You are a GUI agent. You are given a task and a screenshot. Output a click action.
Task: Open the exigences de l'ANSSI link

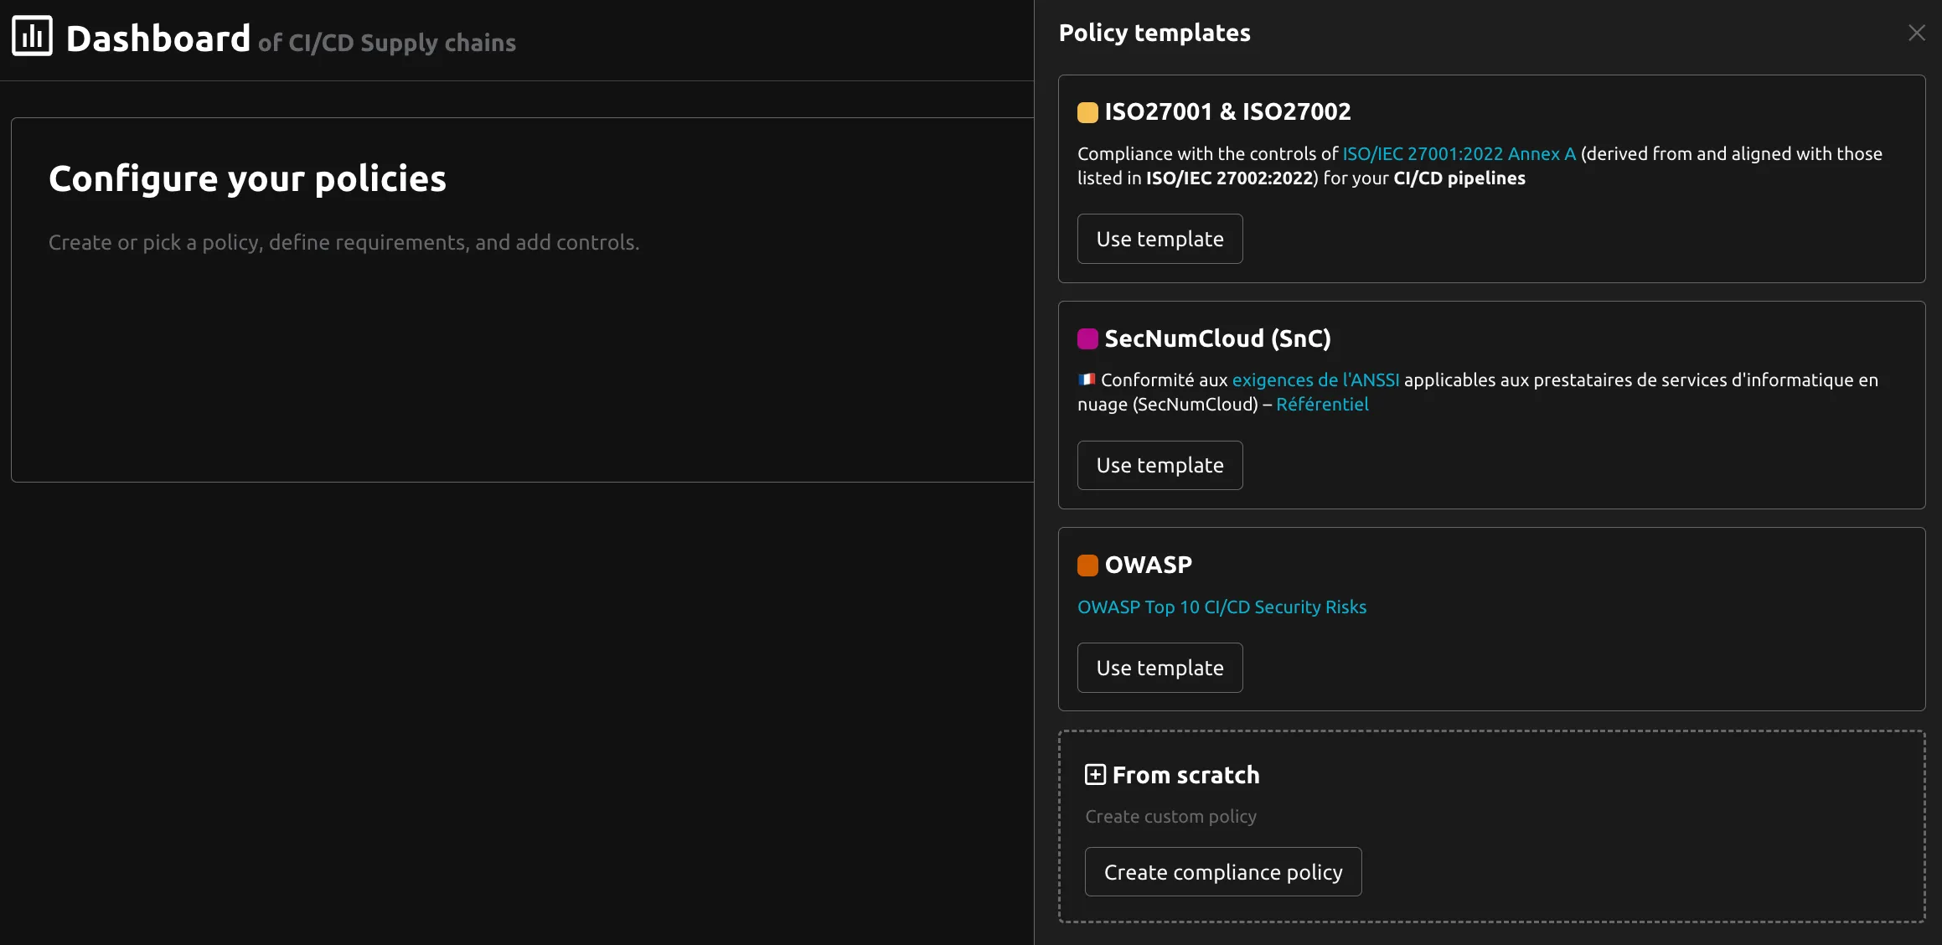(x=1314, y=379)
